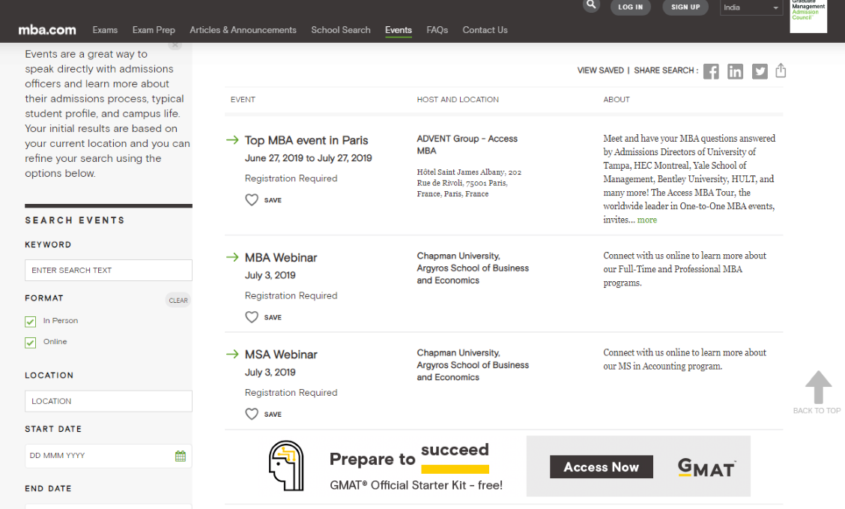Click the SHARE SEARCH label
Viewport: 845px width, 509px height.
(666, 70)
